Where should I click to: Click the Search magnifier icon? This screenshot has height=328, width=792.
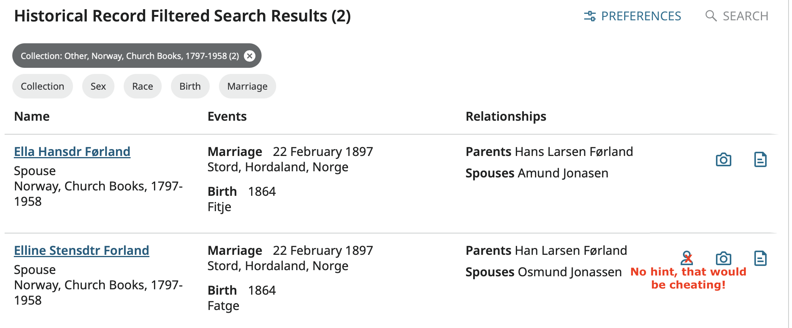tap(711, 16)
